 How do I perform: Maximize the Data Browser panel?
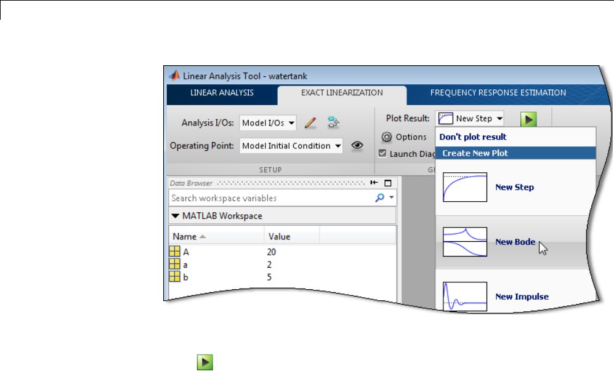[387, 183]
